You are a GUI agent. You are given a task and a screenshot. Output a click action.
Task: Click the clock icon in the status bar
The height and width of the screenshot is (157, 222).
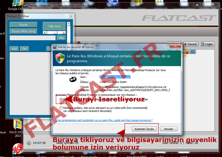pyautogui.click(x=29, y=143)
